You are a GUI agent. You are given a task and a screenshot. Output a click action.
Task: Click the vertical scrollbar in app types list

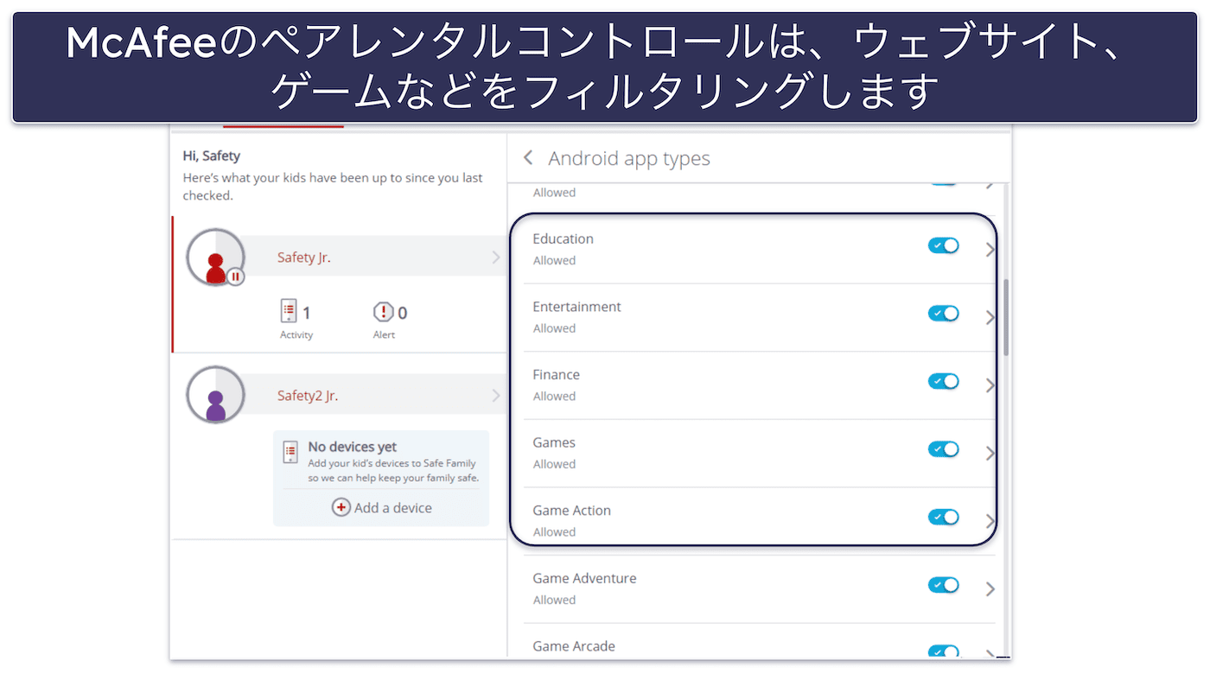pyautogui.click(x=1006, y=317)
